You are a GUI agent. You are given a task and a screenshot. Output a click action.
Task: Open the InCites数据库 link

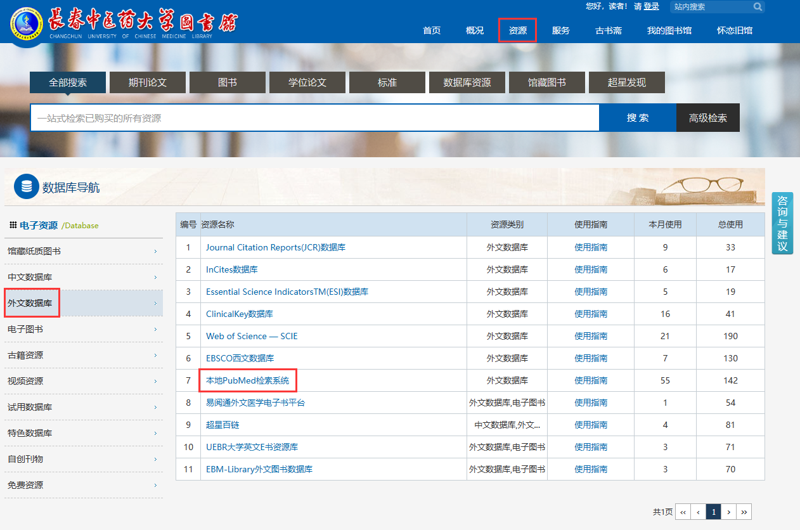pyautogui.click(x=232, y=269)
